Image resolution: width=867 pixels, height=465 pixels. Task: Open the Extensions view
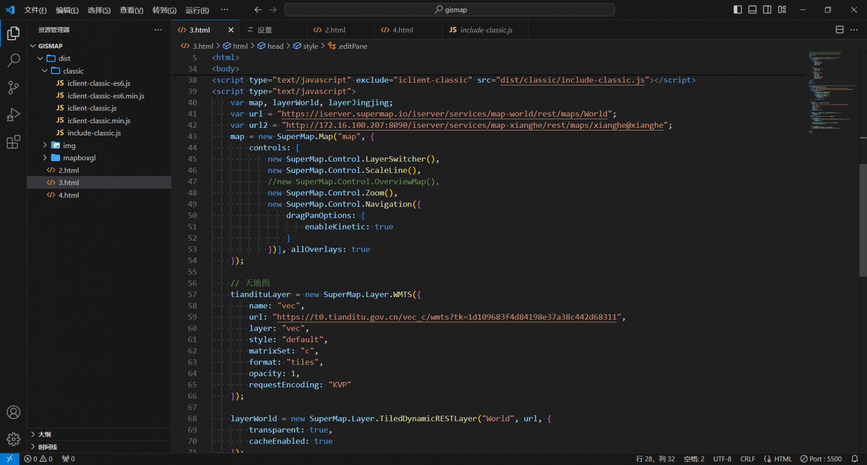point(13,142)
